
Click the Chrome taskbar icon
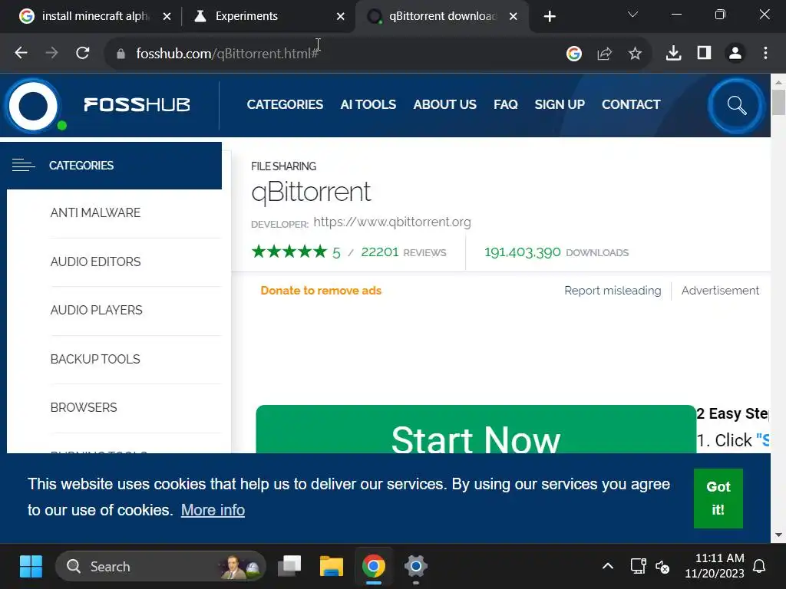click(x=374, y=567)
